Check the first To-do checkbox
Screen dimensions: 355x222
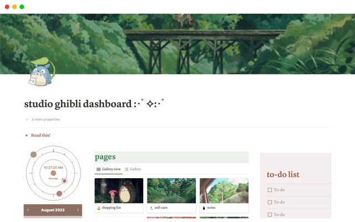[x=270, y=190]
